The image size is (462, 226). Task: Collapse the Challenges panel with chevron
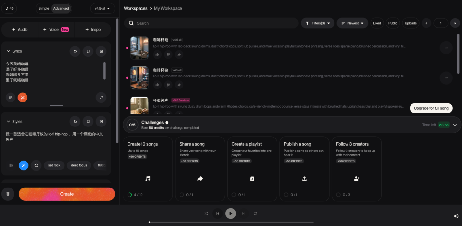pos(455,125)
